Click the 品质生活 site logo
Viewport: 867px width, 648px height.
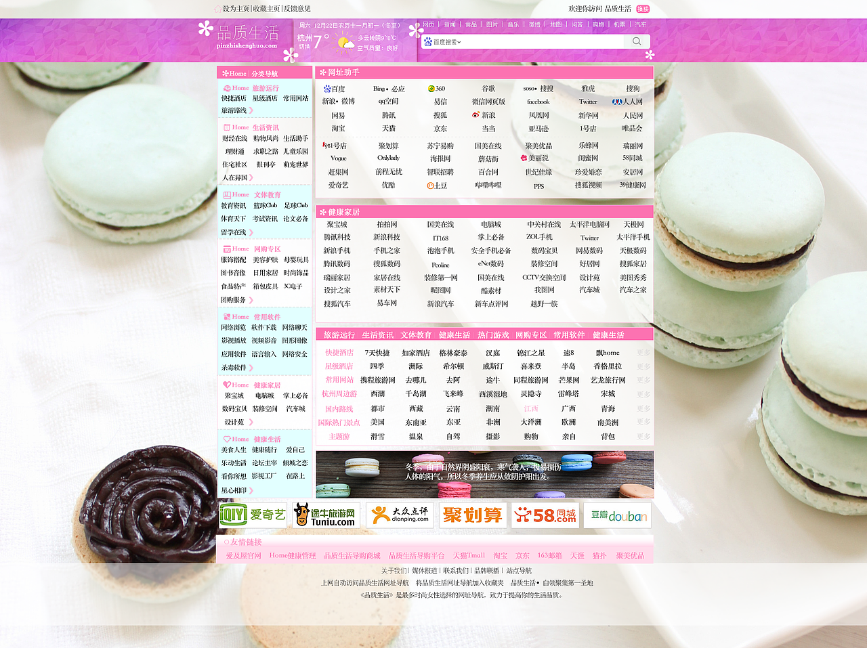coord(247,37)
